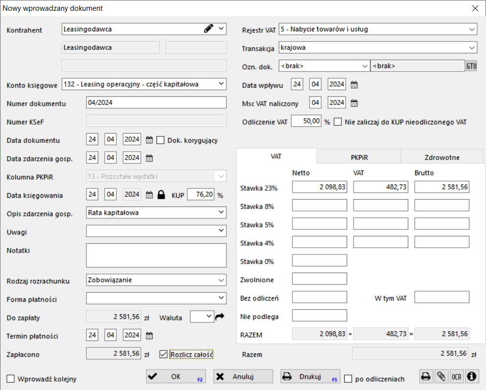Switch to the PKPiR tab
The image size is (486, 390).
click(x=359, y=157)
